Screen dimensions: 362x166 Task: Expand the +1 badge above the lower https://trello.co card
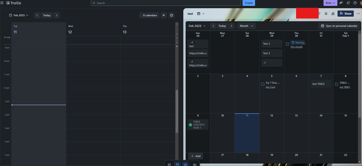click(192, 62)
